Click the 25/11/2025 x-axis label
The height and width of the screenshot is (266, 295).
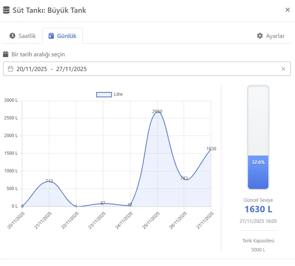coord(151,220)
